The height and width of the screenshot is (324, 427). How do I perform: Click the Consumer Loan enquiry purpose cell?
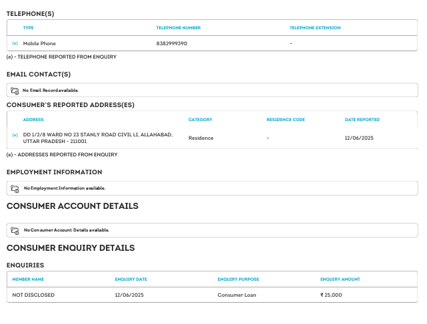[x=236, y=295]
